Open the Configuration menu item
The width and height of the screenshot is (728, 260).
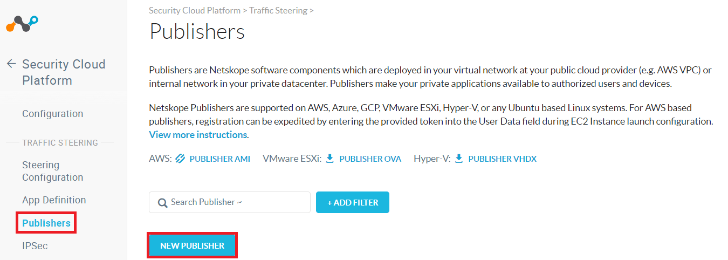53,114
